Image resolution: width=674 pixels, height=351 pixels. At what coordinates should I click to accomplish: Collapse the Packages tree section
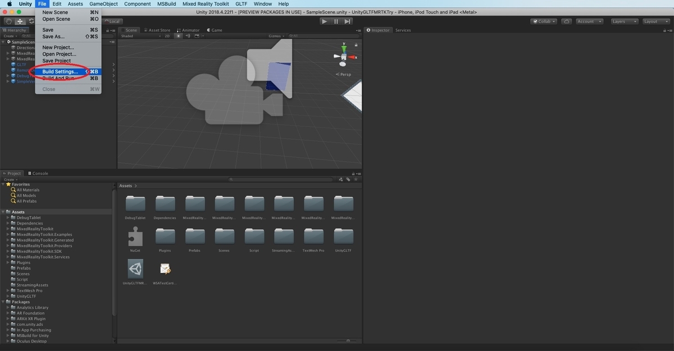tap(3, 302)
